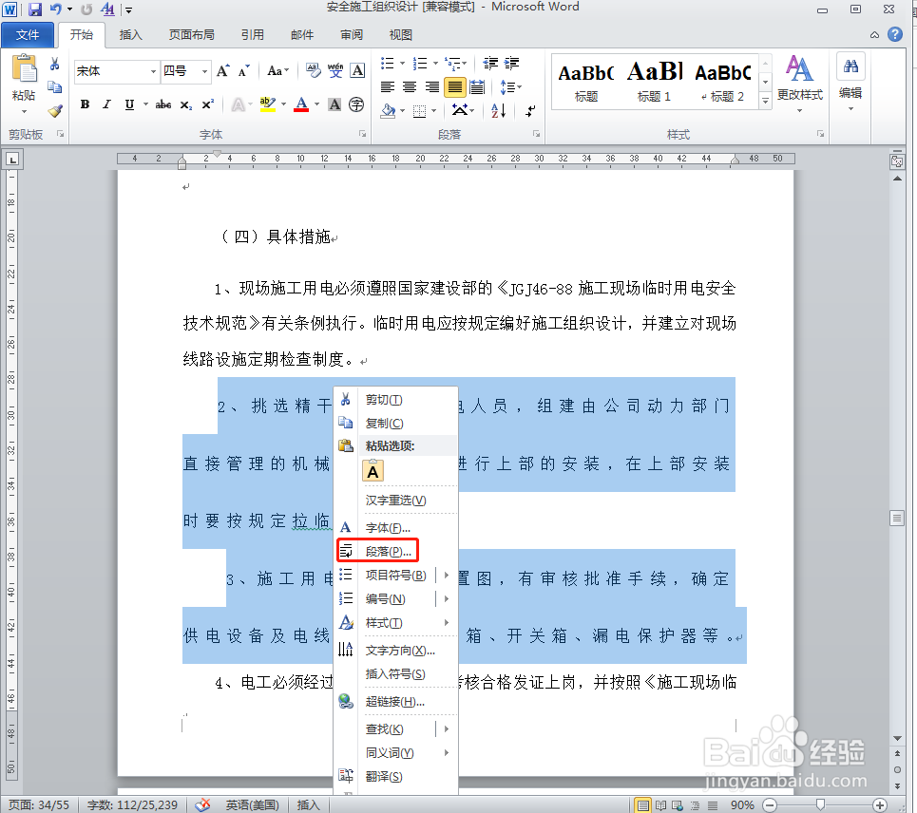Enable center text alignment
917x813 pixels.
pyautogui.click(x=409, y=85)
